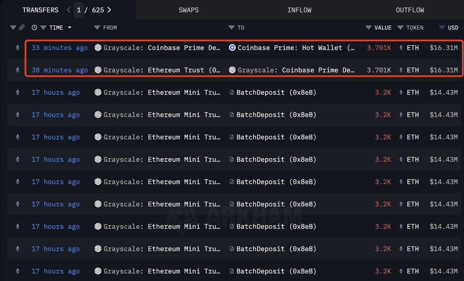Viewport: 464px width, 281px height.
Task: Select the TRANSFERS tab
Action: tap(40, 10)
